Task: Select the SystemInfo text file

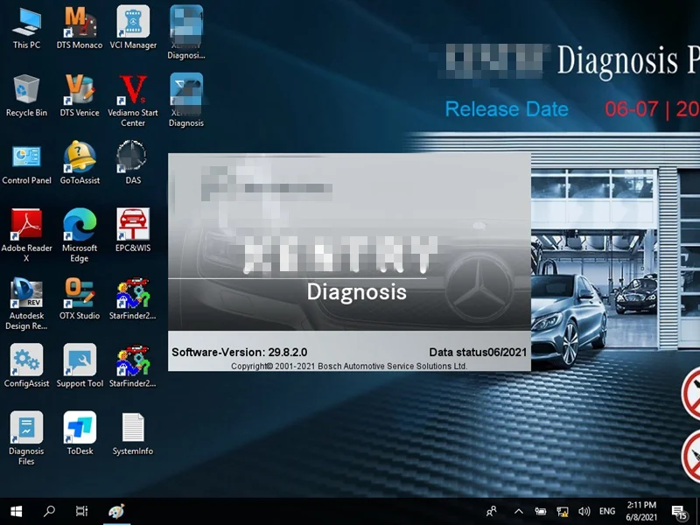Action: [x=133, y=429]
